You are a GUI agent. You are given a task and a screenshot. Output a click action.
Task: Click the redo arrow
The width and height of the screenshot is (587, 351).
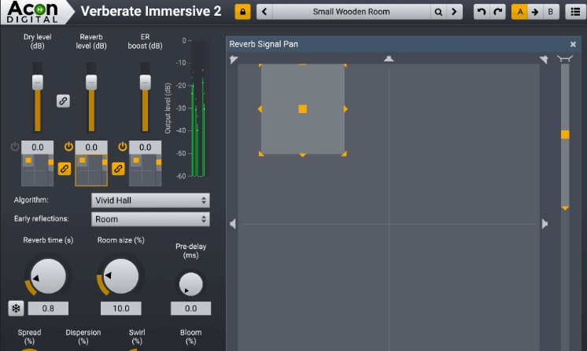(x=497, y=12)
